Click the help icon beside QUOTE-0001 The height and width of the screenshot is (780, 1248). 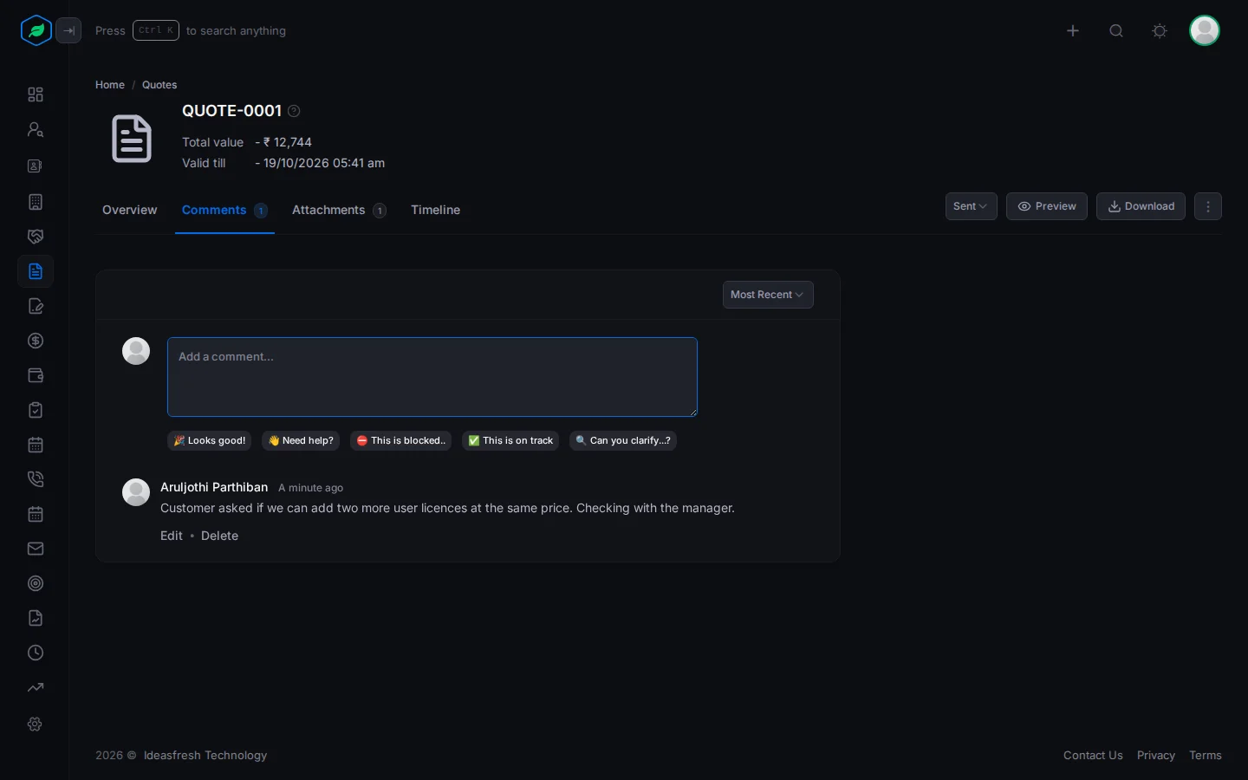click(x=294, y=111)
